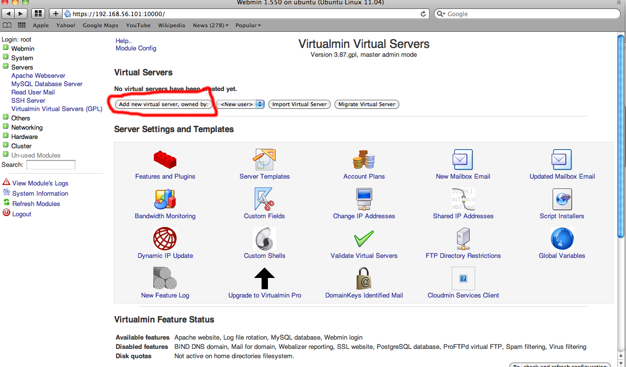Open the FTP Directory Restrictions server icon
This screenshot has height=367, width=626.
click(x=463, y=239)
